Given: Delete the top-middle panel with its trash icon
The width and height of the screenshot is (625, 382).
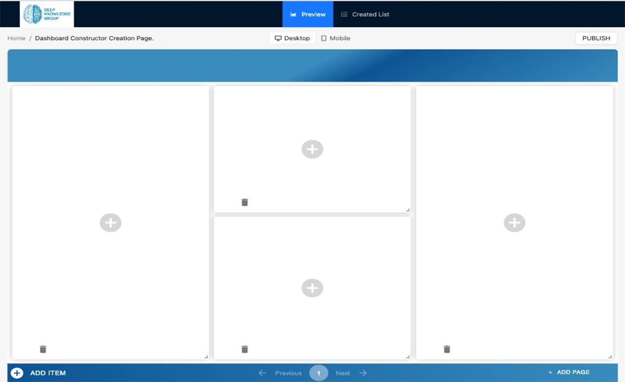Looking at the screenshot, I should click(244, 202).
